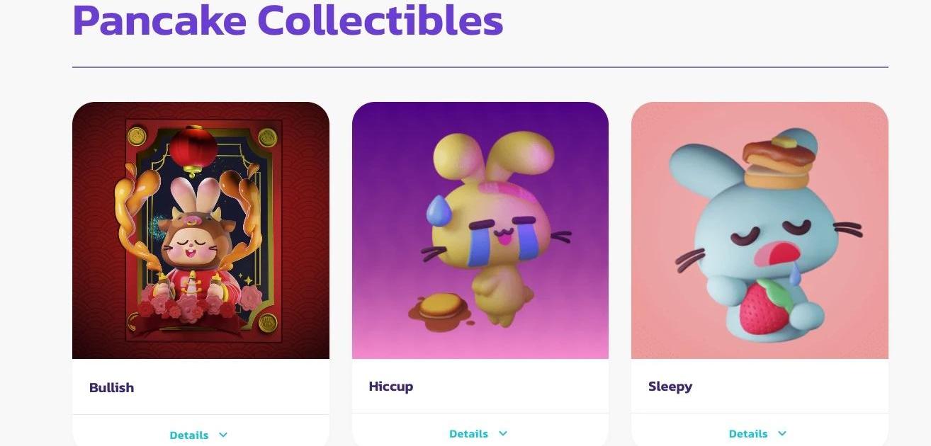
Task: Expand the chevron arrow under Bullish
Action: 223,435
